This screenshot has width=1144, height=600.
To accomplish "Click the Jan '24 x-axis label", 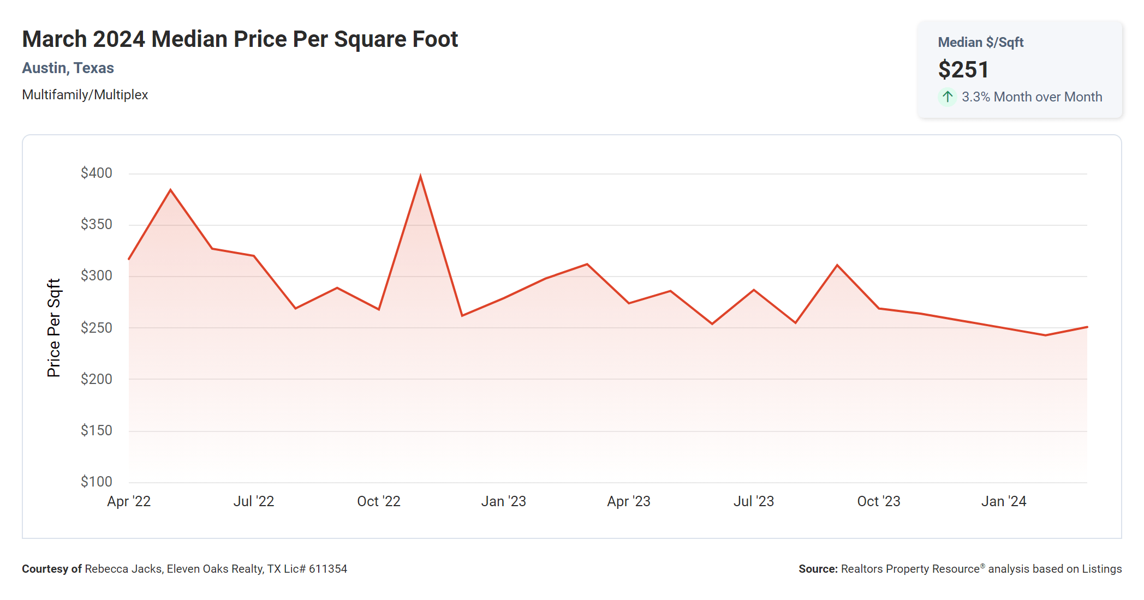I will click(x=1004, y=501).
